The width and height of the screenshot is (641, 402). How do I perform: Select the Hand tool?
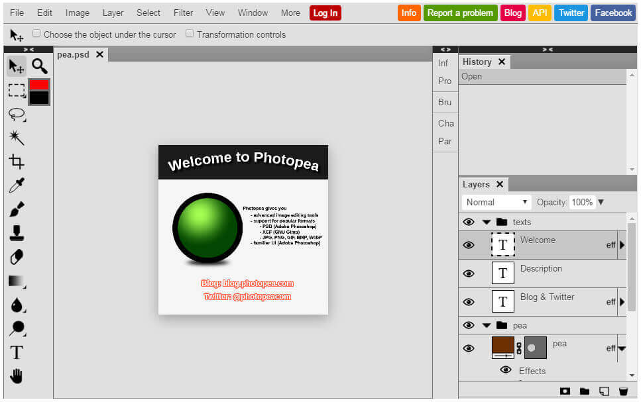(17, 376)
